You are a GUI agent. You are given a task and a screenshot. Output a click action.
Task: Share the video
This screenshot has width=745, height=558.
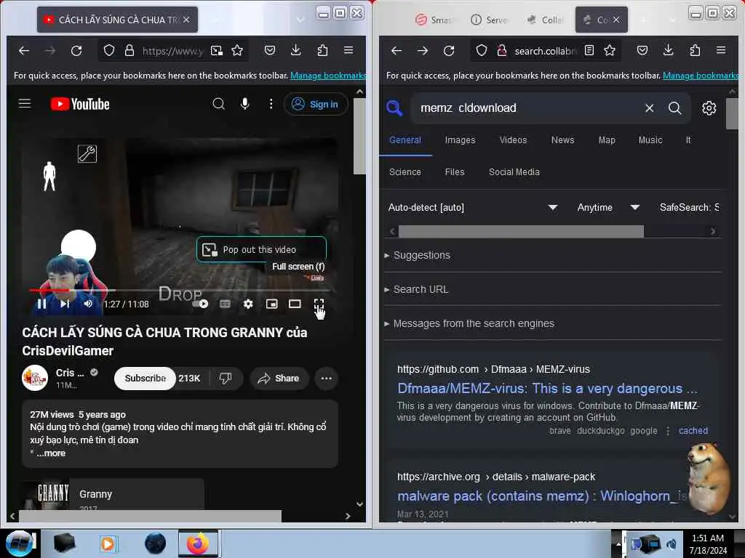pos(279,378)
